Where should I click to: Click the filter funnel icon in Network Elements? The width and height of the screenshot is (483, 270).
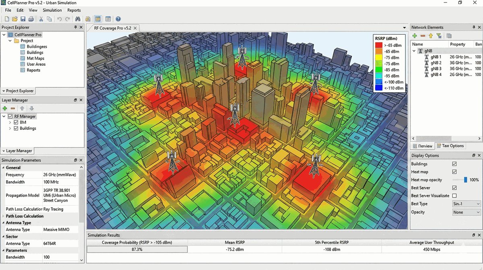coord(439,36)
